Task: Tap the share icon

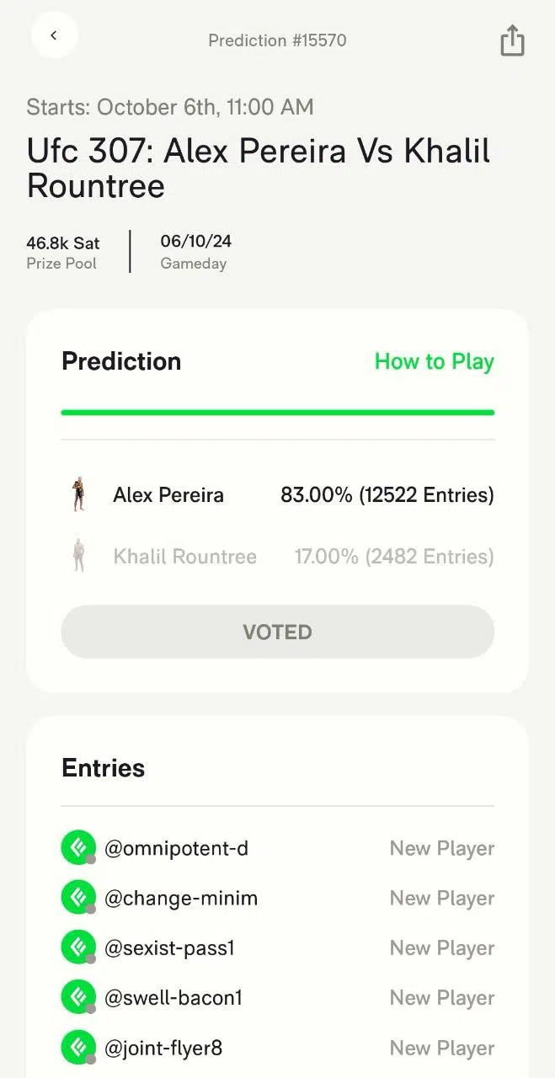Action: [512, 40]
